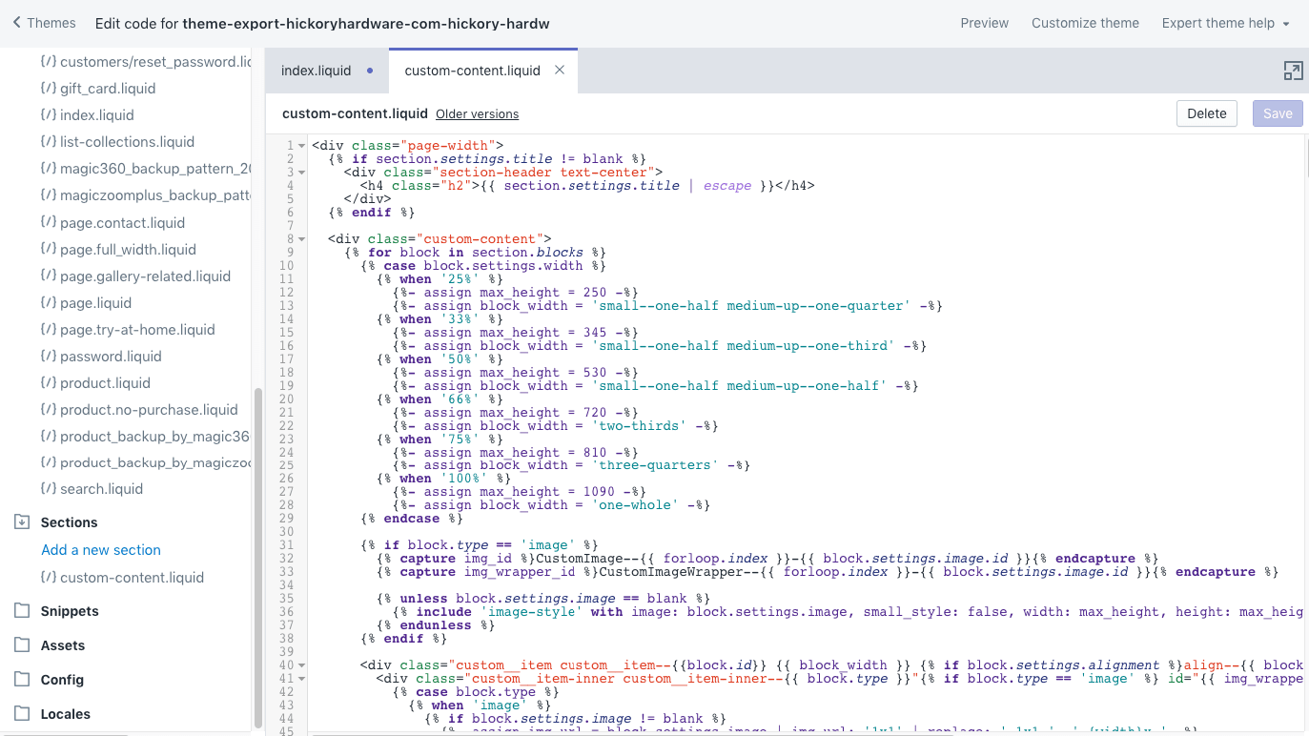Close the custom-content.liquid tab
The width and height of the screenshot is (1309, 736).
tap(560, 70)
